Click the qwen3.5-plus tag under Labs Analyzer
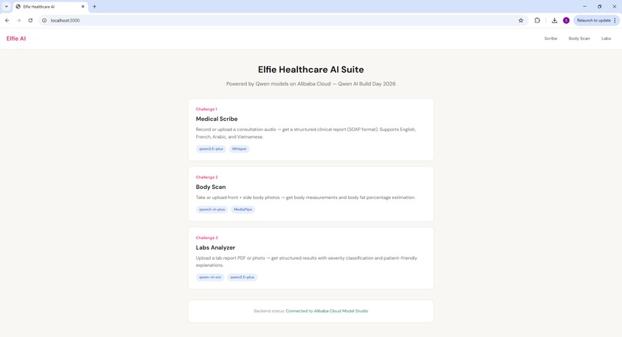This screenshot has height=337, width=622. 242,277
